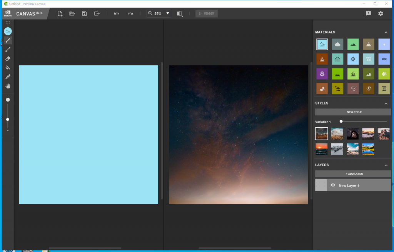The width and height of the screenshot is (394, 252).
Task: Click the brush size slider handle
Action: point(8,119)
